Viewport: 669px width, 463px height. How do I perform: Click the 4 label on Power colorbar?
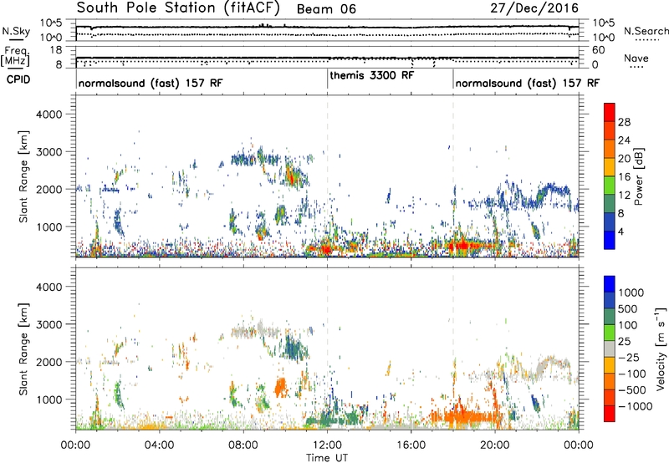point(621,231)
